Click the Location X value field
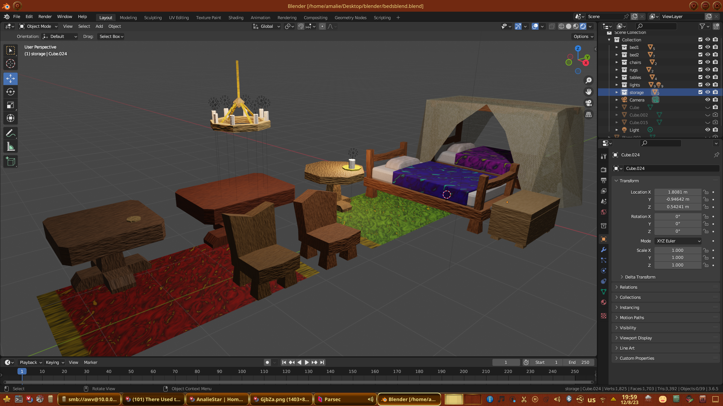The height and width of the screenshot is (406, 723). pyautogui.click(x=677, y=192)
